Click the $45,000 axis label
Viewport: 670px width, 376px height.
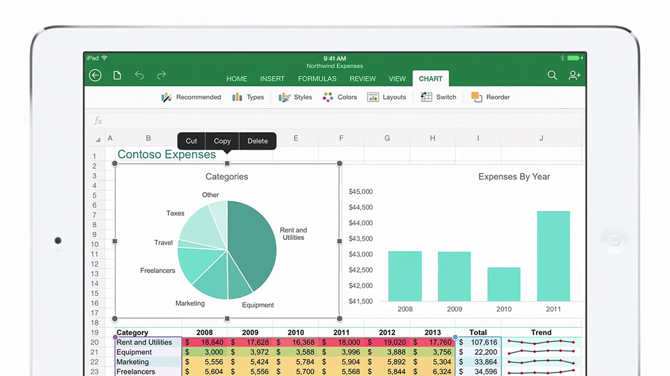361,192
